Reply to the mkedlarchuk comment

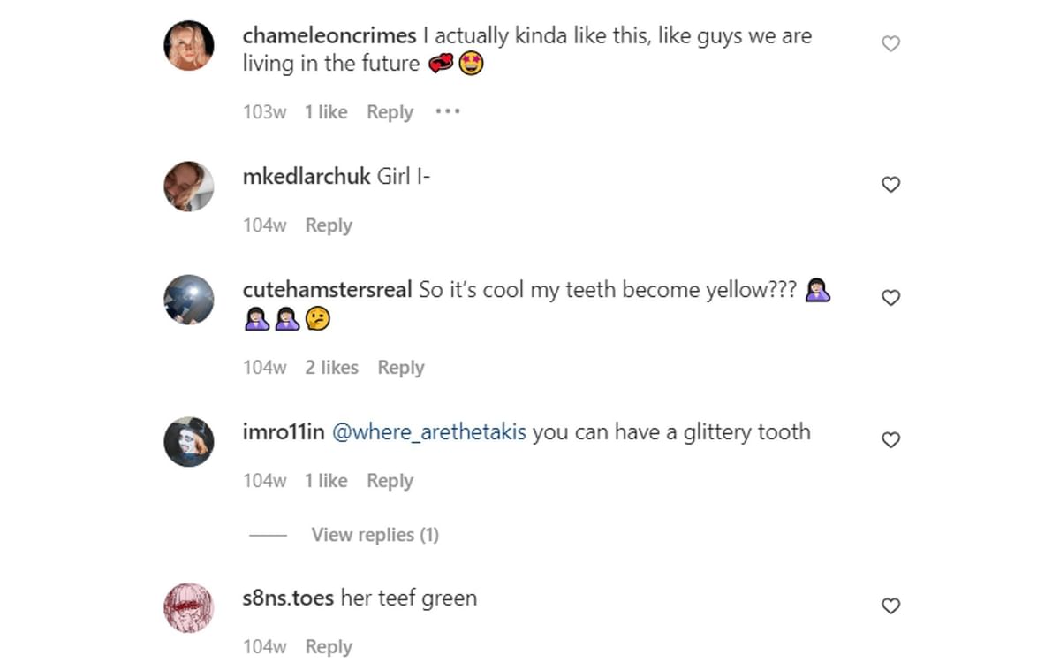point(329,225)
